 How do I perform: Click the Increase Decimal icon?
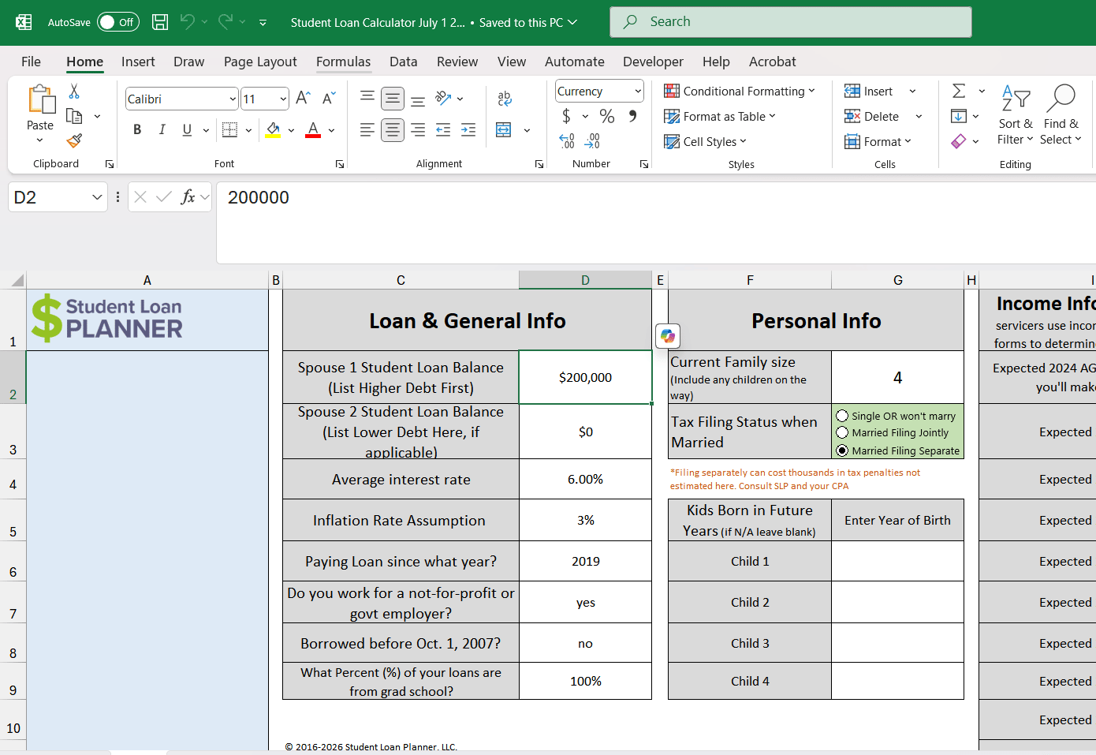(x=567, y=141)
